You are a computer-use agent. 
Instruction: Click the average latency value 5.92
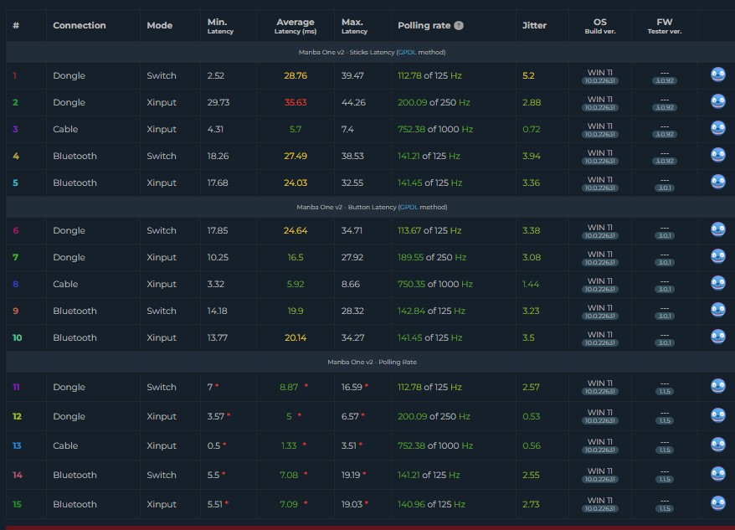point(296,284)
